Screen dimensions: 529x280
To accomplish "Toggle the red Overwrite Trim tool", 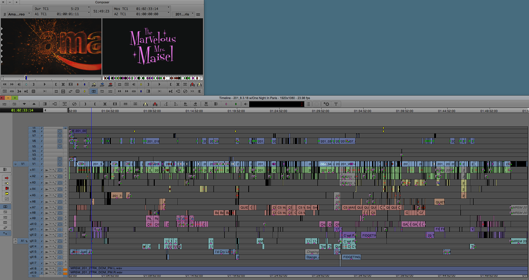I will (x=7, y=188).
